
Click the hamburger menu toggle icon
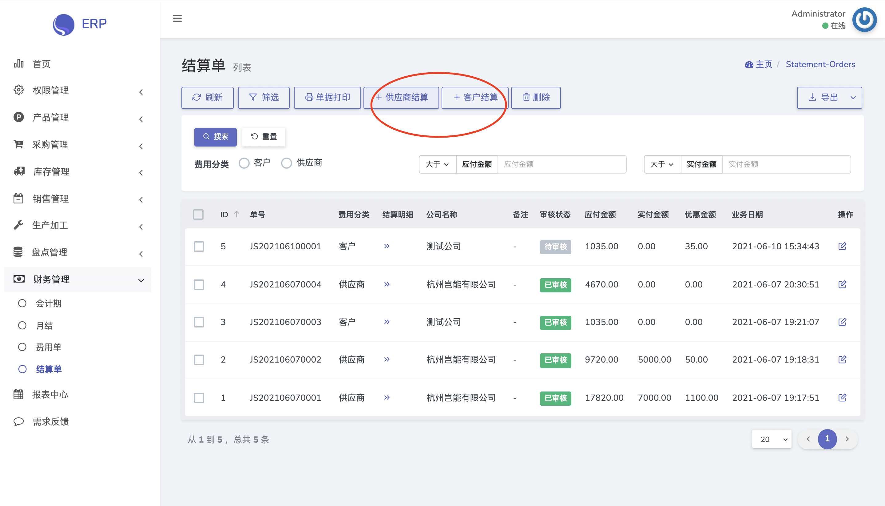tap(177, 18)
